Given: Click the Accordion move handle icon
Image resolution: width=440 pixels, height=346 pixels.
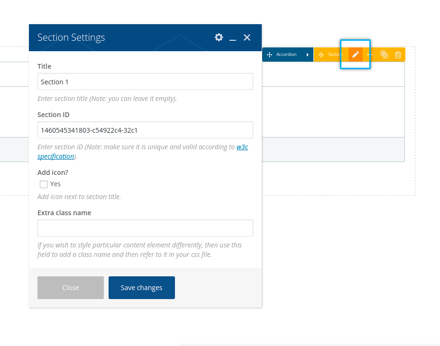Looking at the screenshot, I should click(269, 55).
